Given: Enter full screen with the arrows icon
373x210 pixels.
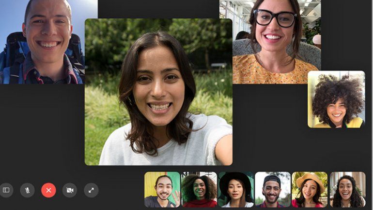Looking at the screenshot, I should pyautogui.click(x=91, y=190).
